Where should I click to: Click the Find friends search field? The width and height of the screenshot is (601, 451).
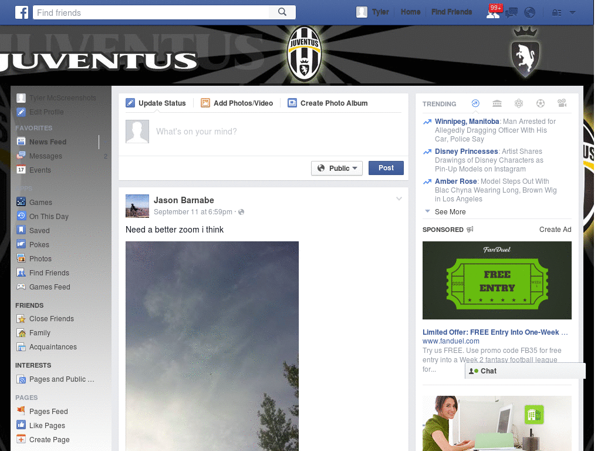151,12
